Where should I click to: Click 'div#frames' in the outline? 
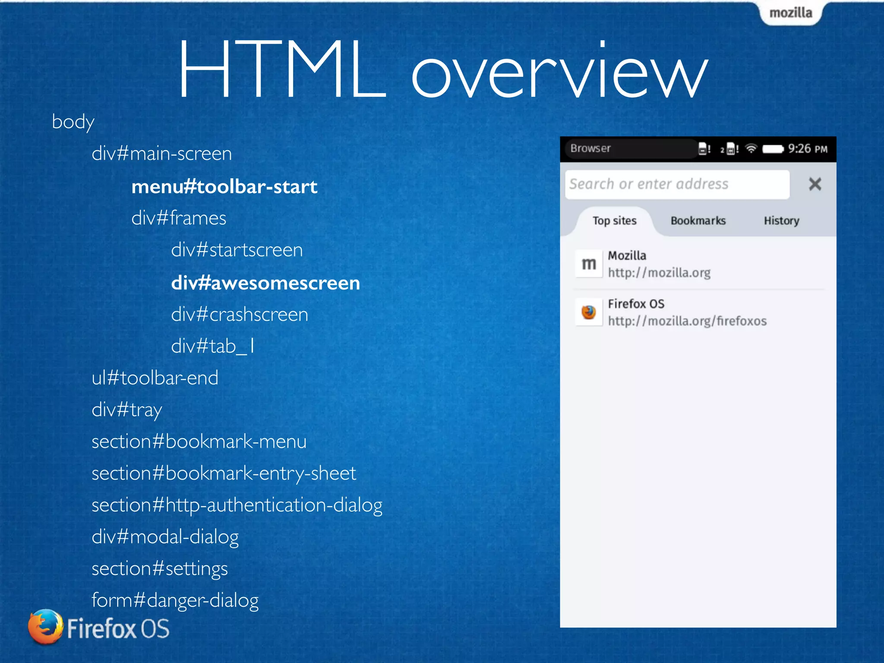pyautogui.click(x=179, y=218)
